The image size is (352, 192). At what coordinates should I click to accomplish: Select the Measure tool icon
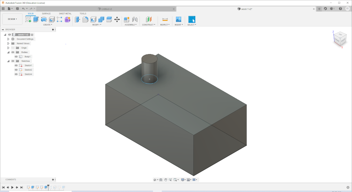[165, 20]
